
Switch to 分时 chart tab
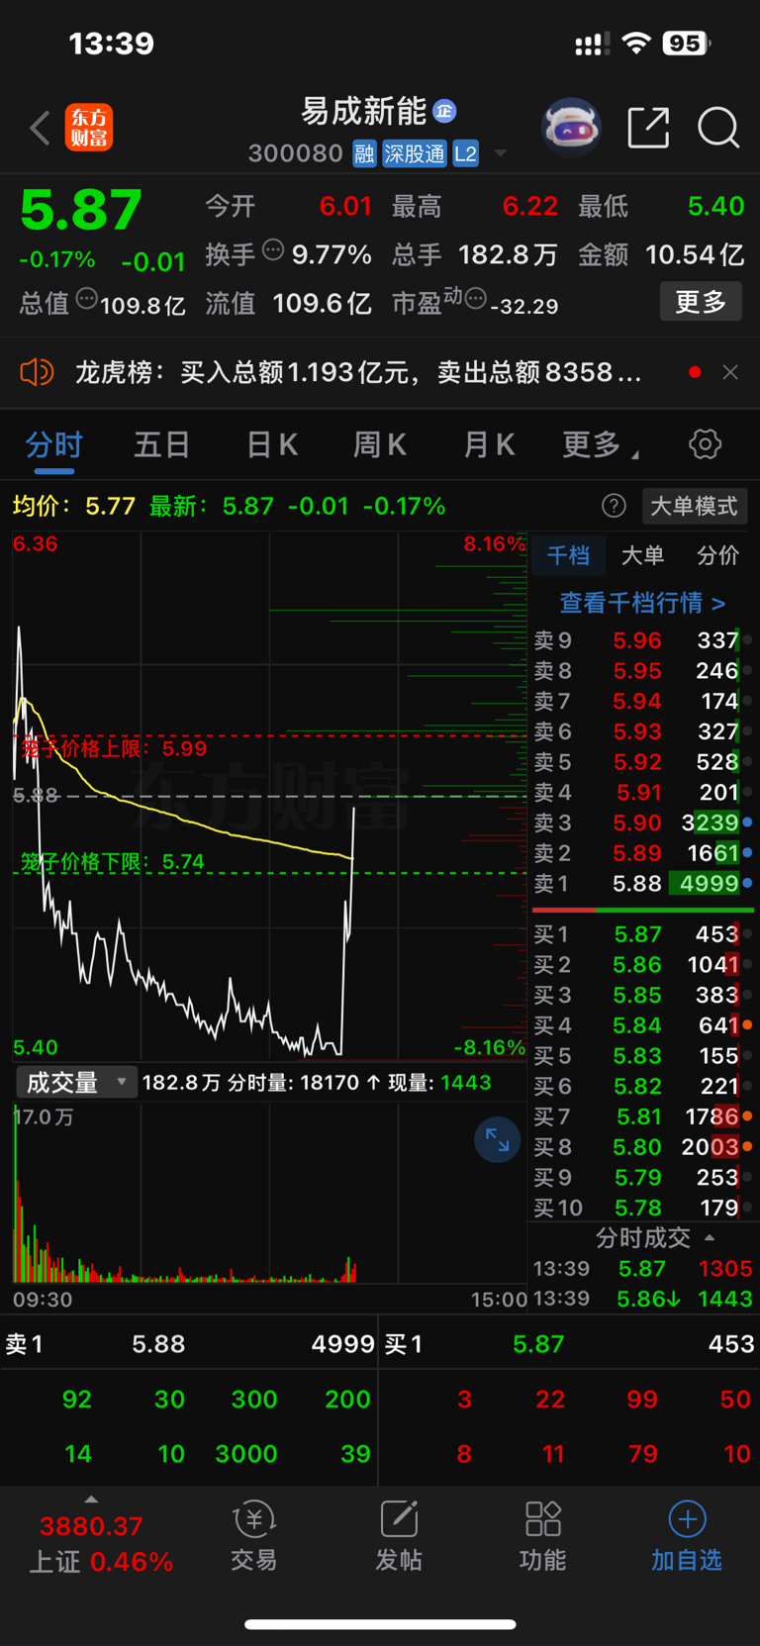pyautogui.click(x=54, y=444)
